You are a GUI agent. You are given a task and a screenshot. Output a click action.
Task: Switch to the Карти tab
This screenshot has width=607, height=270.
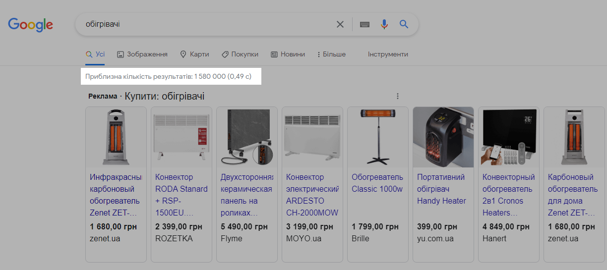194,54
